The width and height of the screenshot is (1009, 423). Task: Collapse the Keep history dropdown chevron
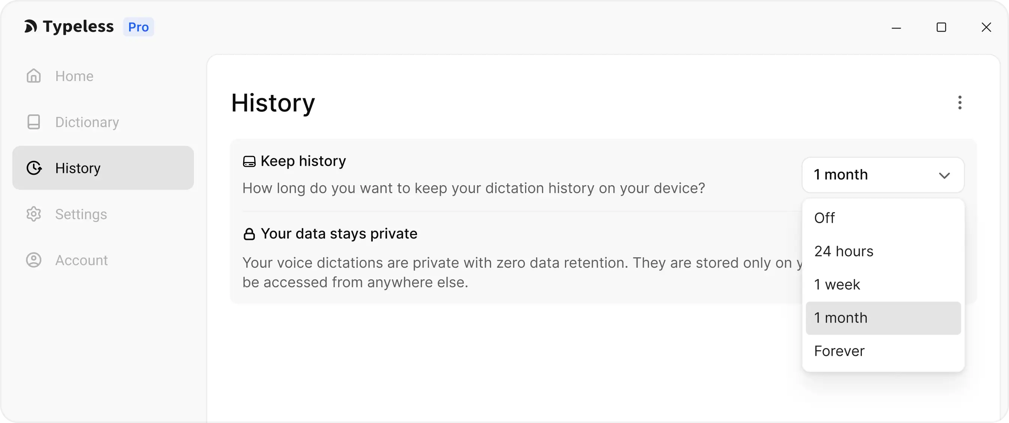tap(944, 175)
